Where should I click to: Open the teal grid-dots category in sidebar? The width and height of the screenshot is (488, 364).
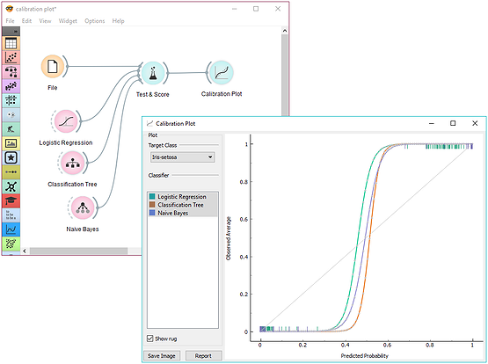(11, 100)
